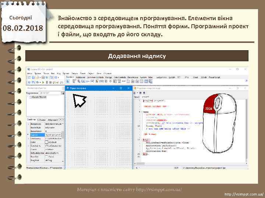Toggle the DockSite False checkbox
Image resolution: width=265 pixels, height=198 pixels.
46,157
